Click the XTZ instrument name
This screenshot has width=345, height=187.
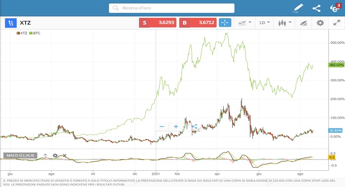pos(25,23)
